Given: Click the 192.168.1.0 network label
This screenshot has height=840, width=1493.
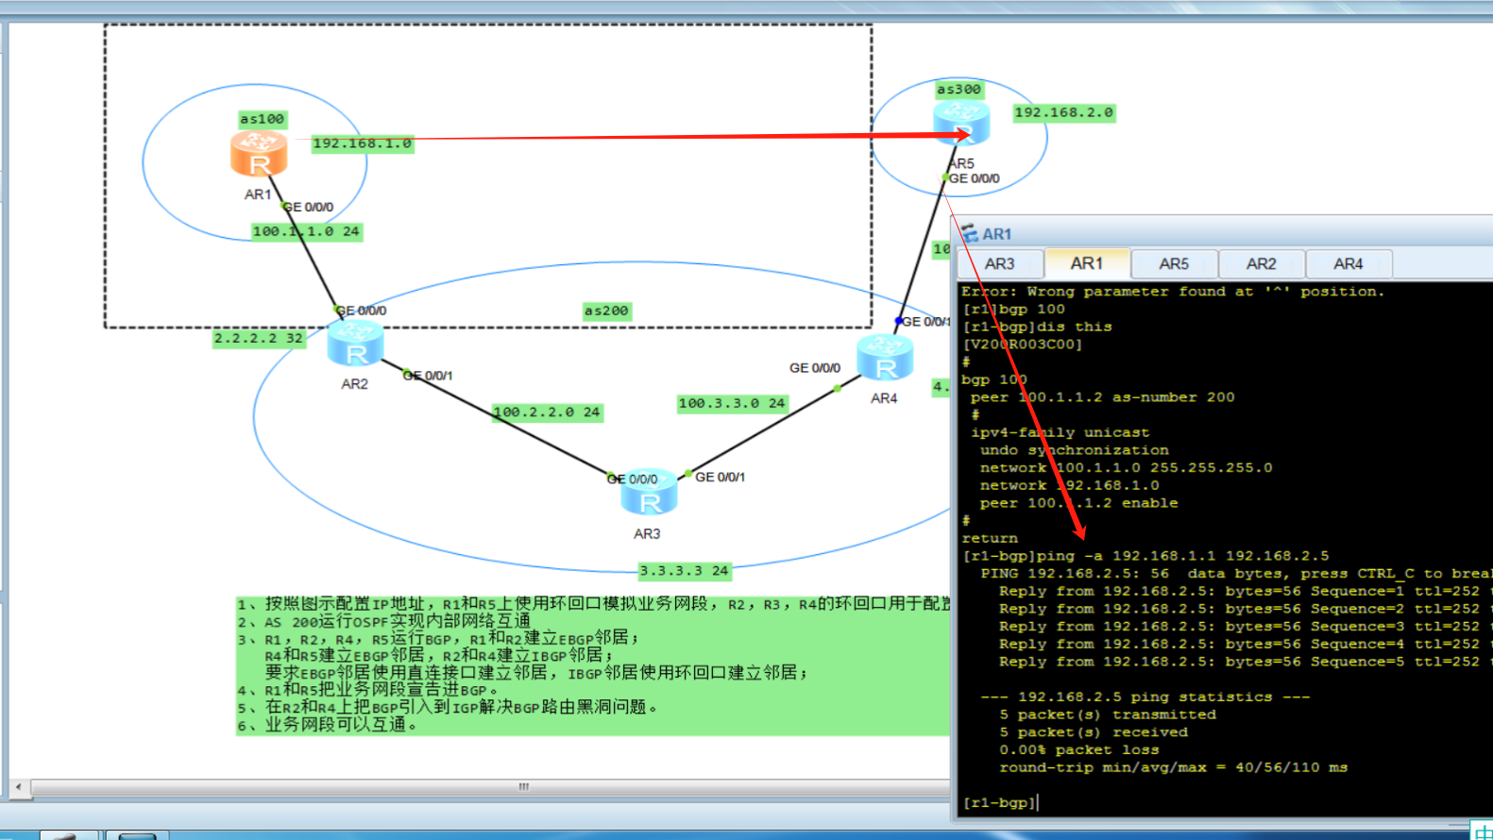Looking at the screenshot, I should [x=363, y=143].
